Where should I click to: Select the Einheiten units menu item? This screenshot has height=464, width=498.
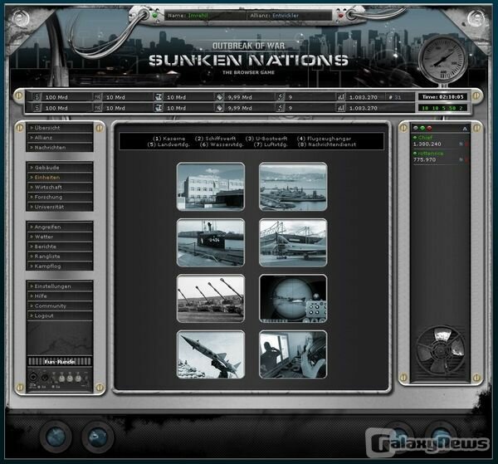click(60, 177)
